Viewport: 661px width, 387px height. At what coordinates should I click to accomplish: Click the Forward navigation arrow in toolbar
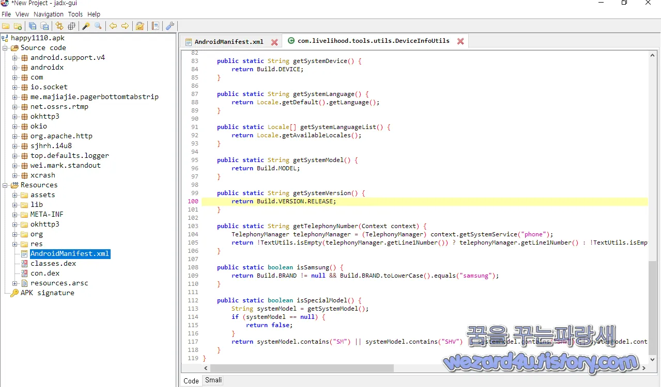[125, 26]
